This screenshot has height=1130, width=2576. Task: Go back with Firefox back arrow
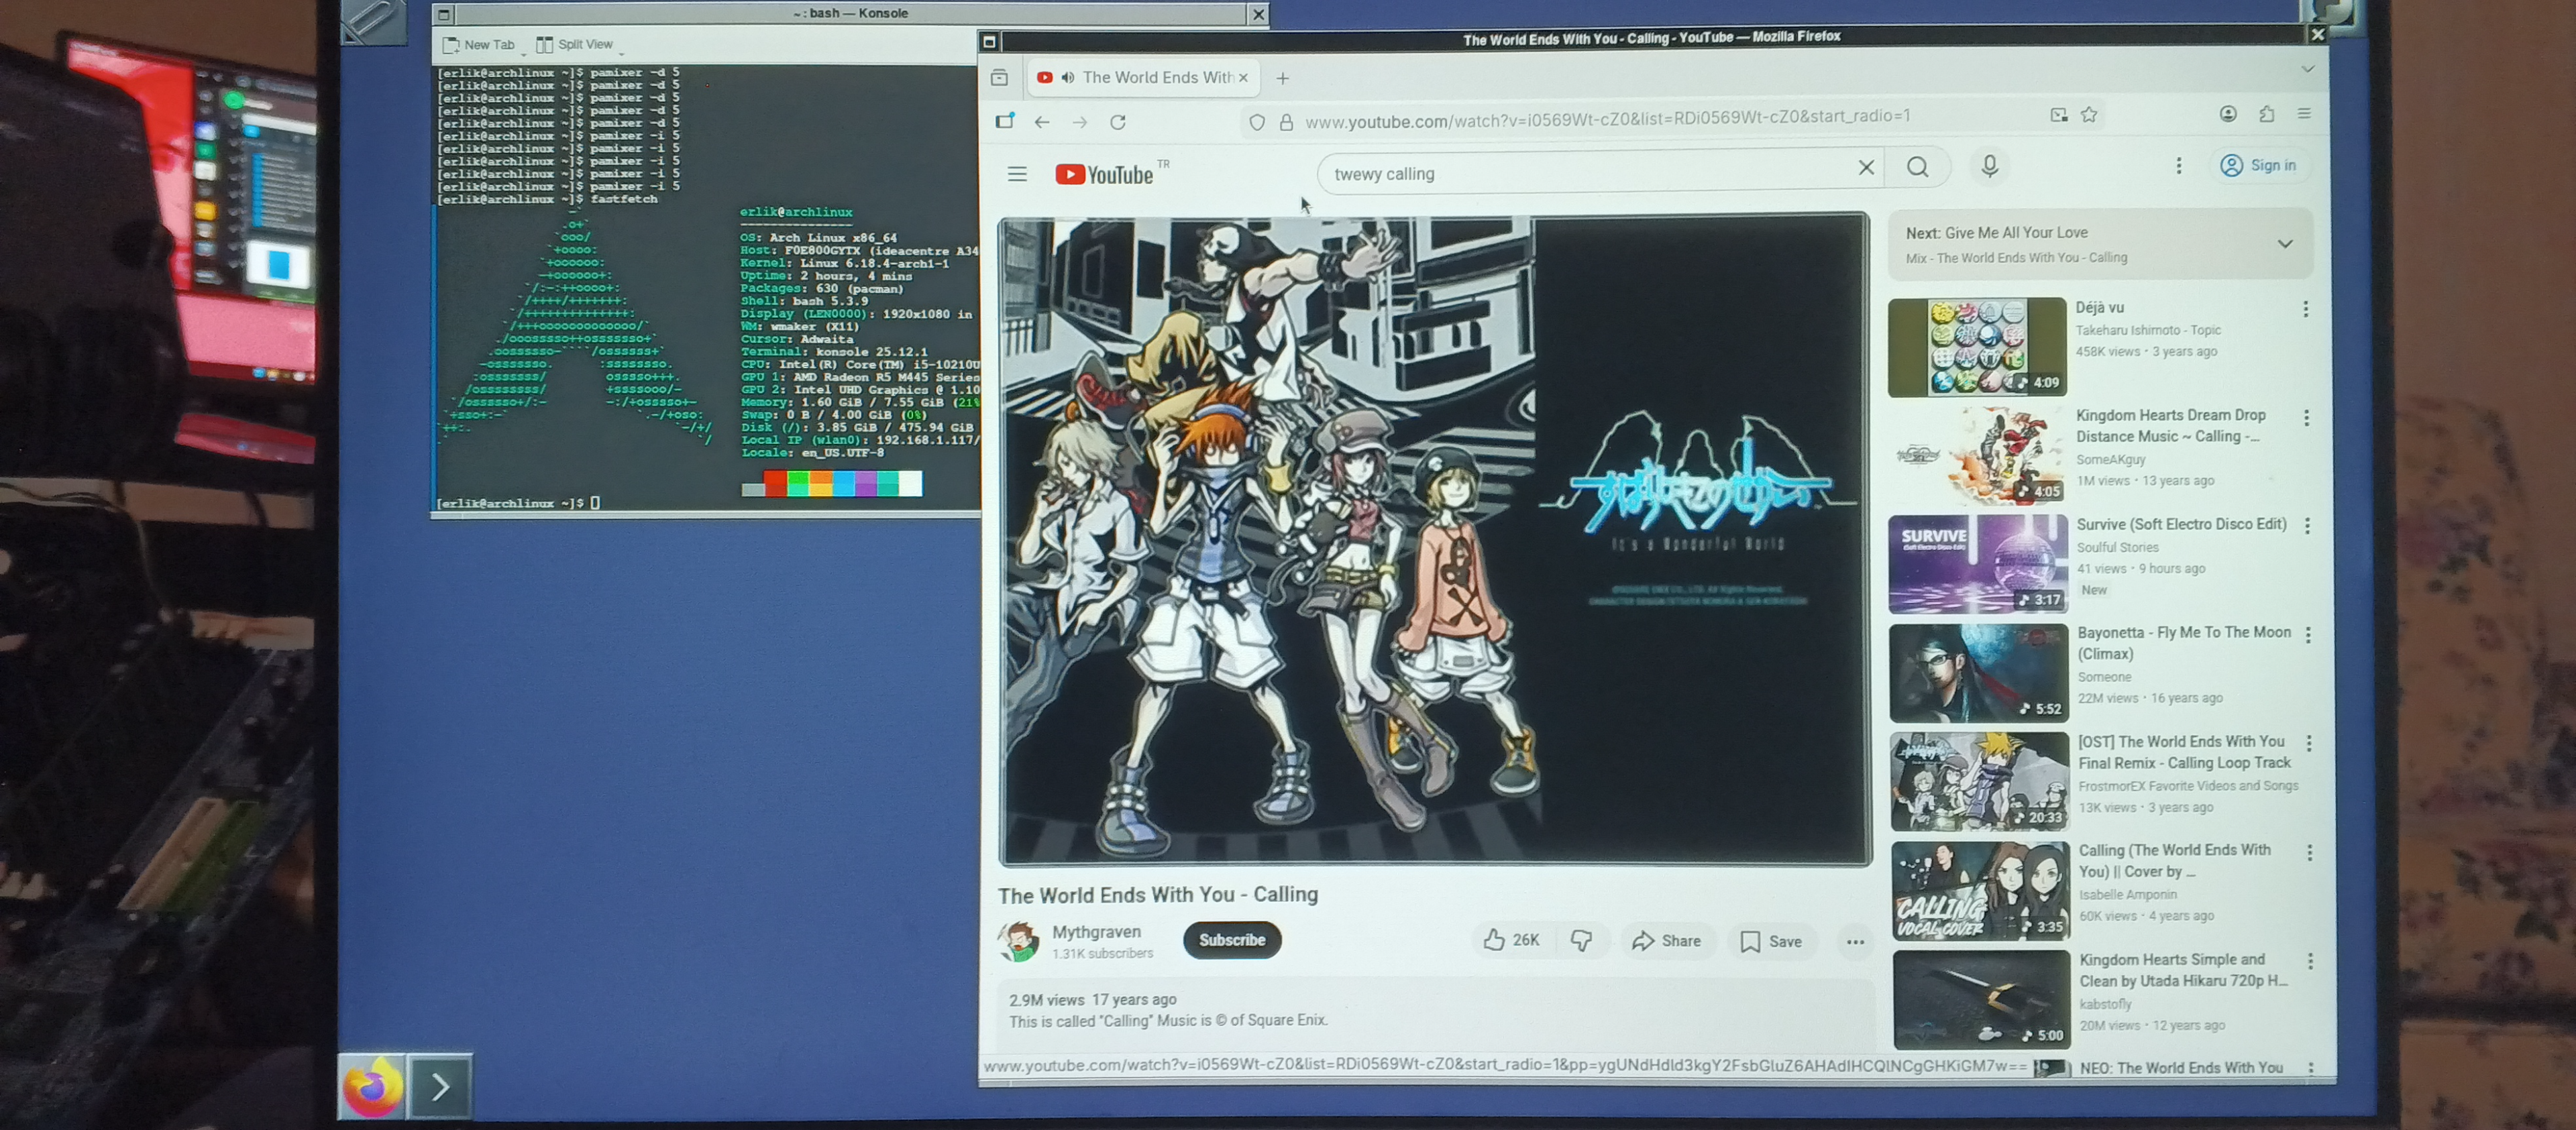click(x=1042, y=122)
